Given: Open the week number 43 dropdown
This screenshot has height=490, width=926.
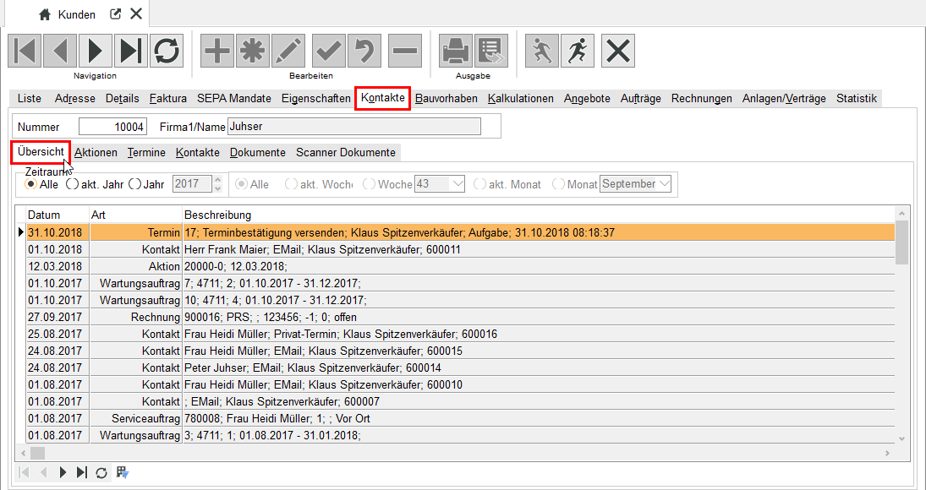Looking at the screenshot, I should (x=458, y=183).
